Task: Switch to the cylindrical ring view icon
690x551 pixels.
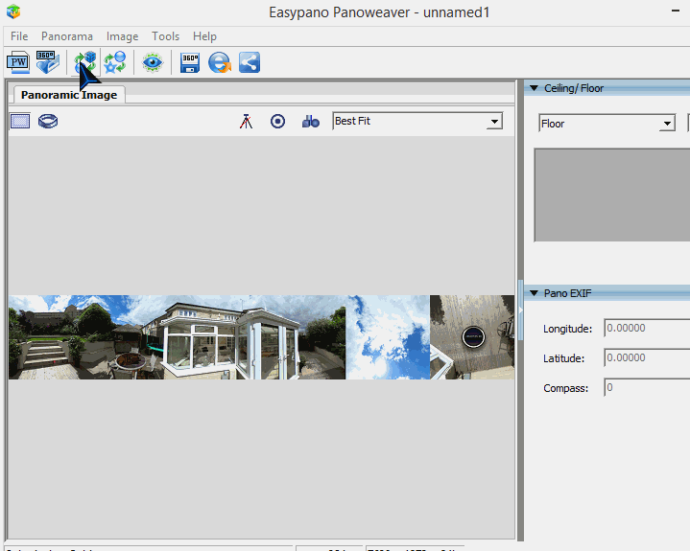Action: pos(49,122)
